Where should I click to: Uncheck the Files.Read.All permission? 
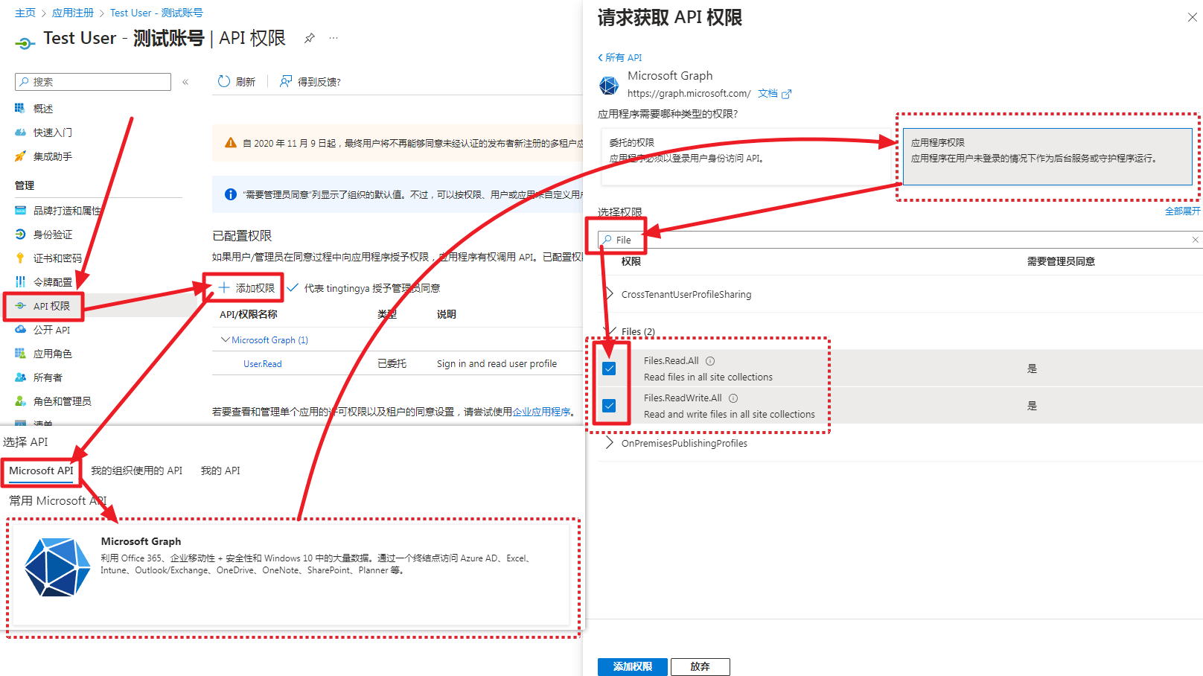point(610,368)
